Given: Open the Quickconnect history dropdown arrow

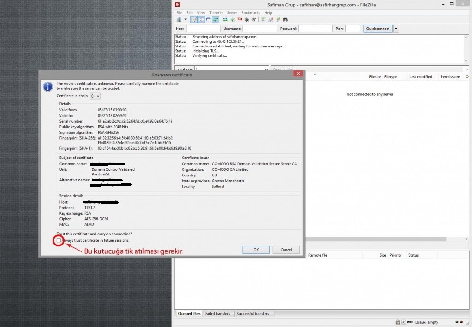Looking at the screenshot, I should [396, 29].
